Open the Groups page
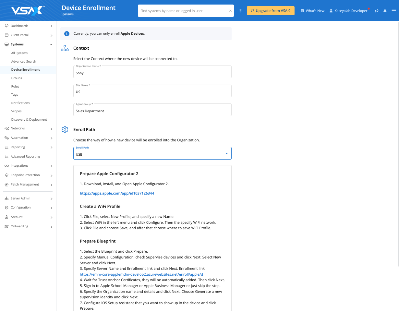This screenshot has height=311, width=399. point(17,78)
